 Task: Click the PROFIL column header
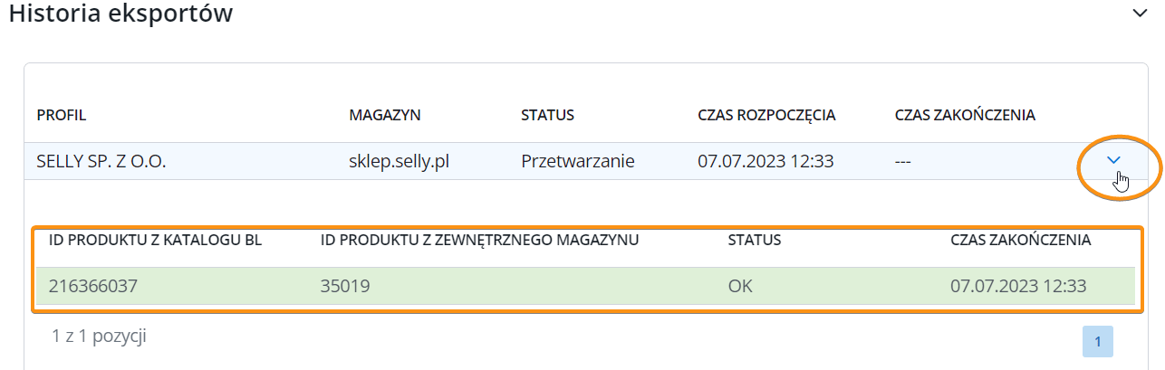point(61,115)
